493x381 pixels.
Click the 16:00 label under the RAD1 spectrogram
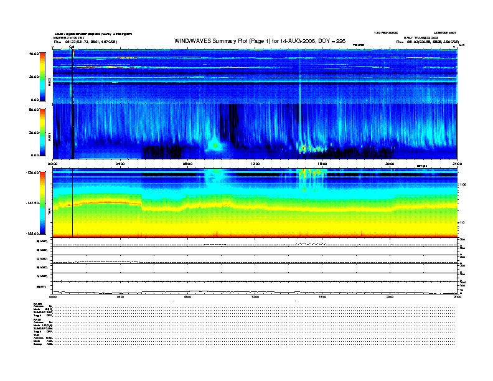[322, 164]
